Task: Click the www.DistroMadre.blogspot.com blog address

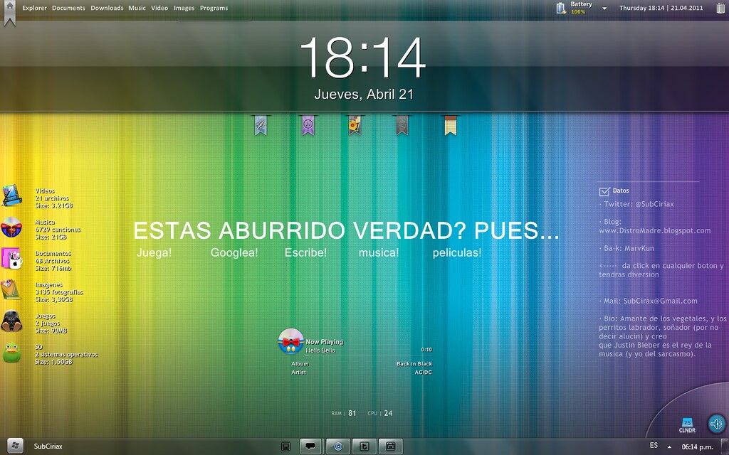Action: (x=655, y=231)
